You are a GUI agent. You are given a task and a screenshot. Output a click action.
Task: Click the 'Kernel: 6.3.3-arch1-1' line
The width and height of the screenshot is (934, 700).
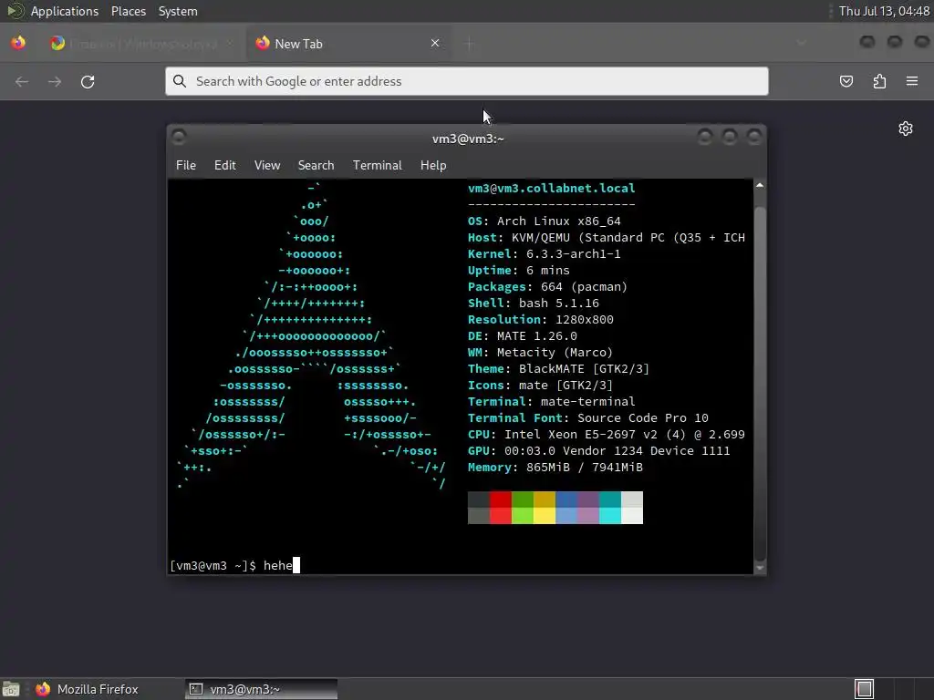point(544,253)
